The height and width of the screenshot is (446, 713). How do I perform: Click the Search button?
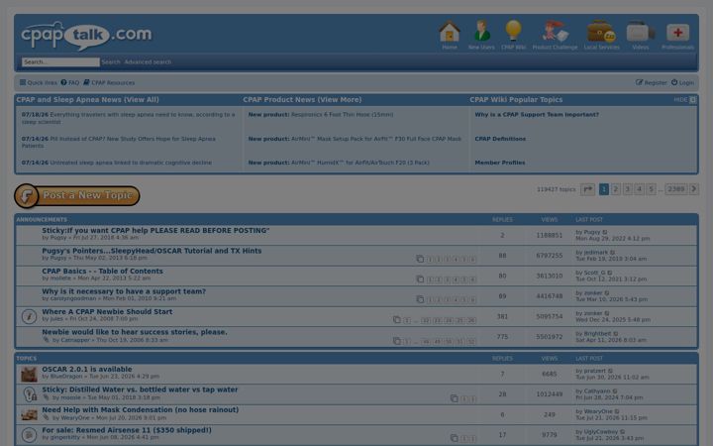111,61
